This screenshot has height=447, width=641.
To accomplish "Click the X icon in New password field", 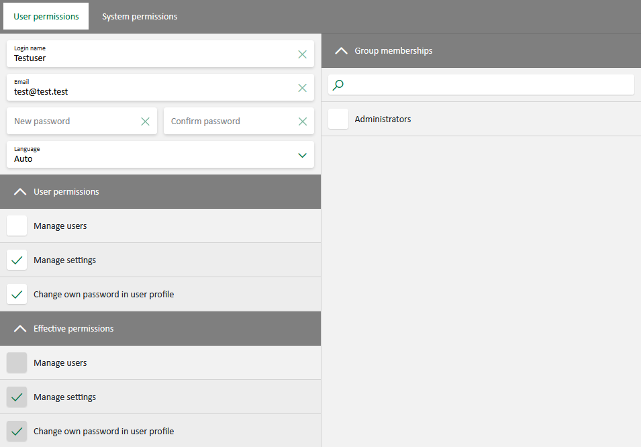I will tap(145, 121).
